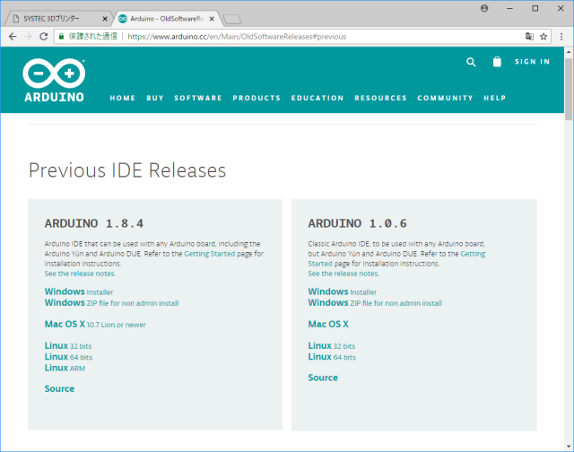Image resolution: width=574 pixels, height=452 pixels.
Task: Open the HELP menu item
Action: [494, 98]
